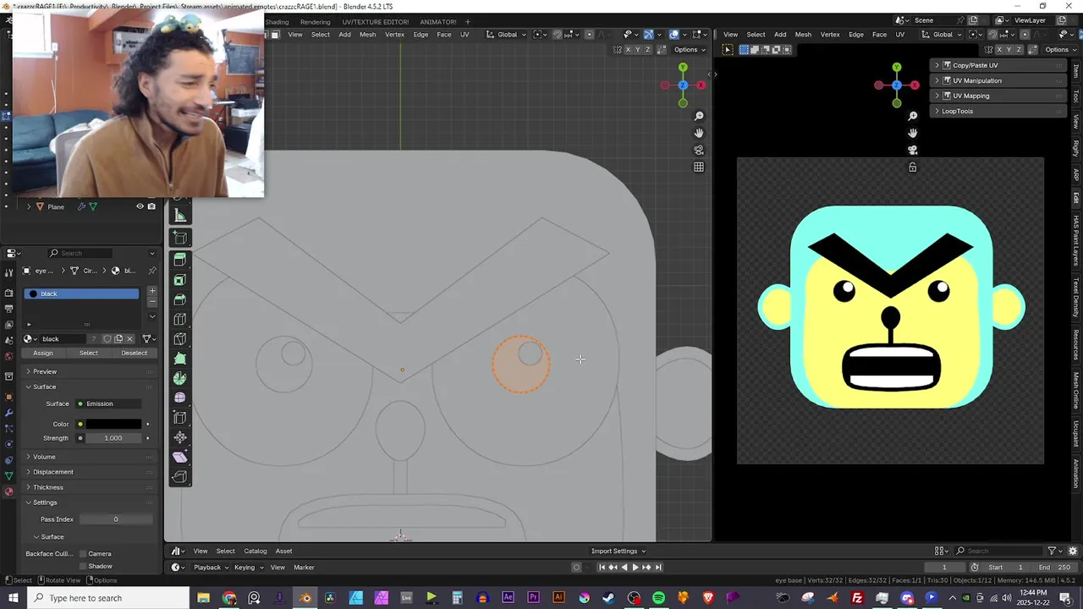Click the Pass Index value field
The width and height of the screenshot is (1083, 609).
coord(115,519)
